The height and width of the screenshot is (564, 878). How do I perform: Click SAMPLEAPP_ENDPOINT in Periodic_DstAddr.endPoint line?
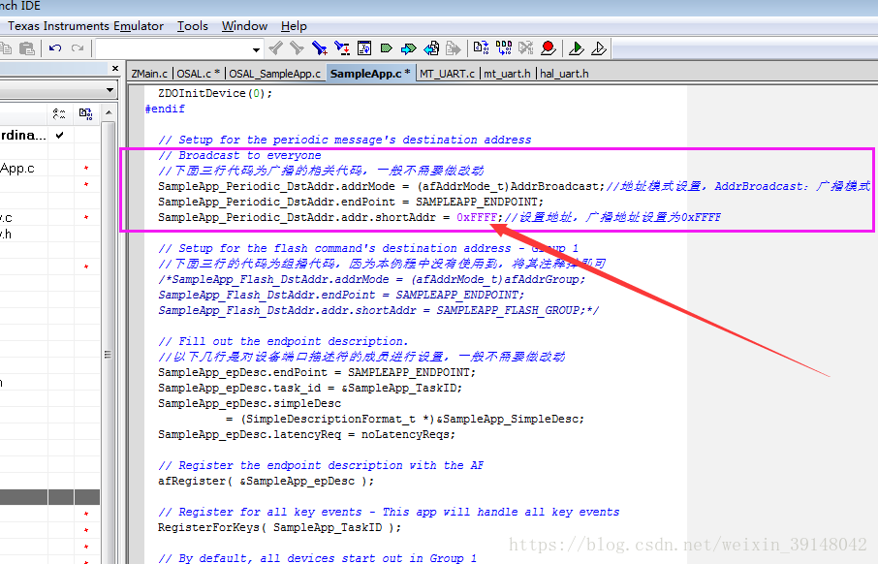click(476, 202)
